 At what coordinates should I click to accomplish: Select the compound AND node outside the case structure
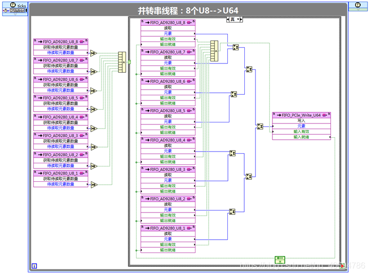click(x=122, y=62)
